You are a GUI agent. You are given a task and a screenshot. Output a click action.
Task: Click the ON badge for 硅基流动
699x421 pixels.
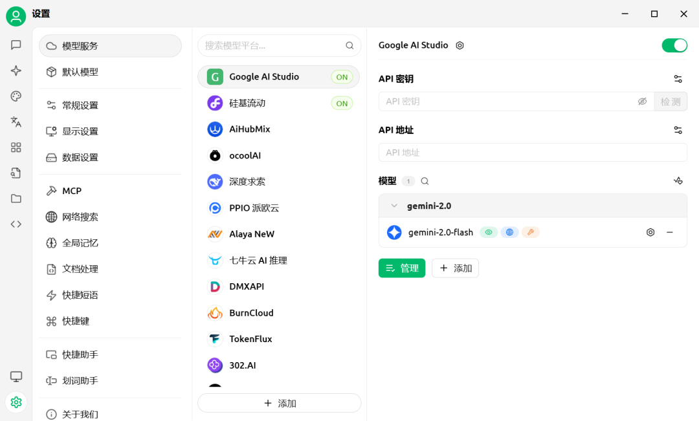(342, 103)
